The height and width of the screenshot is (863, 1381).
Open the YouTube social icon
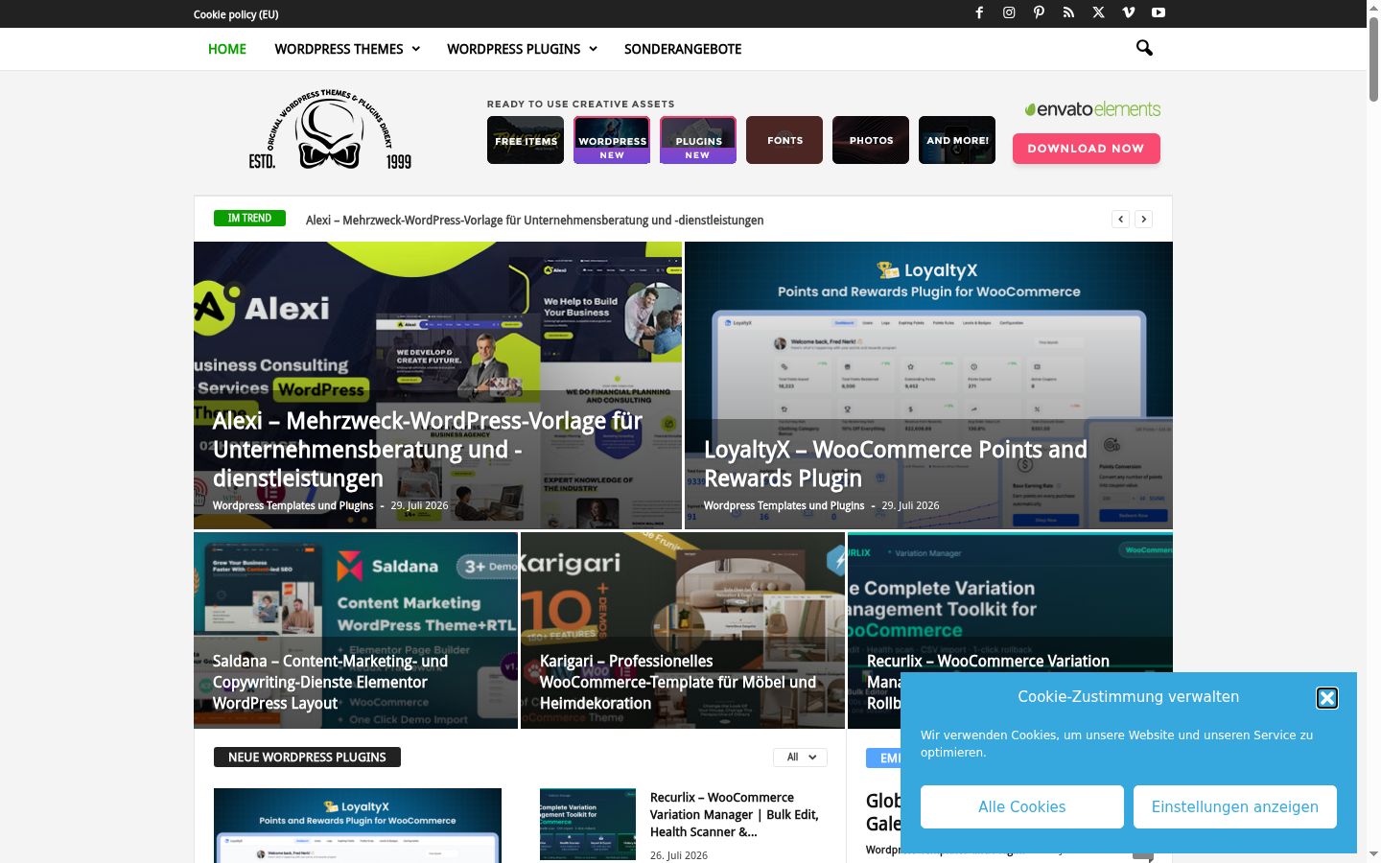(1159, 12)
